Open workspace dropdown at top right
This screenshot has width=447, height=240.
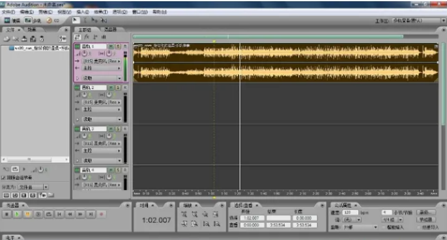pyautogui.click(x=418, y=21)
